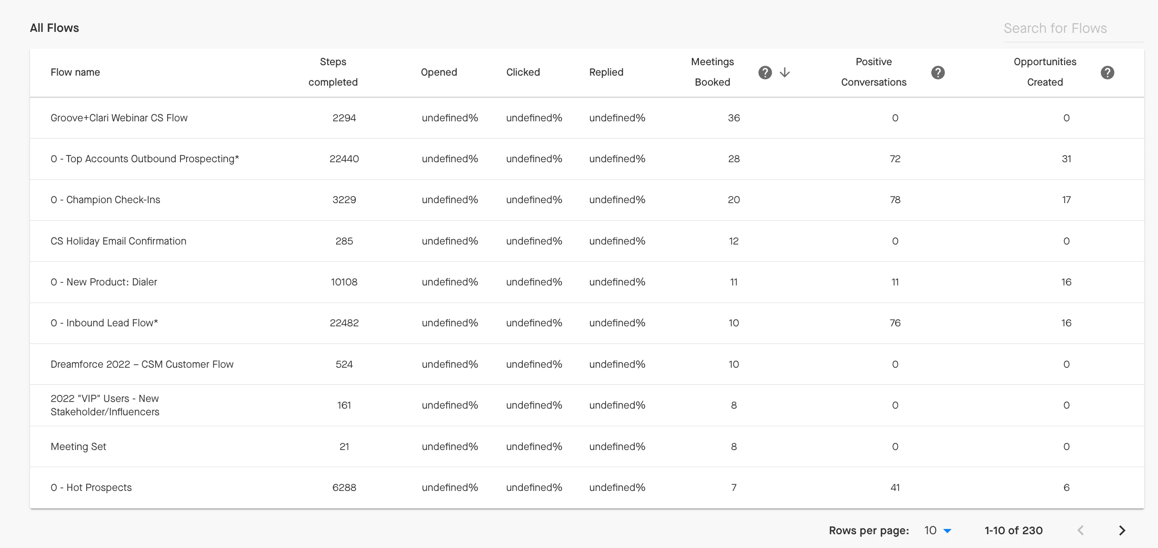Sort by Steps completed column header
This screenshot has height=548, width=1158.
point(333,72)
